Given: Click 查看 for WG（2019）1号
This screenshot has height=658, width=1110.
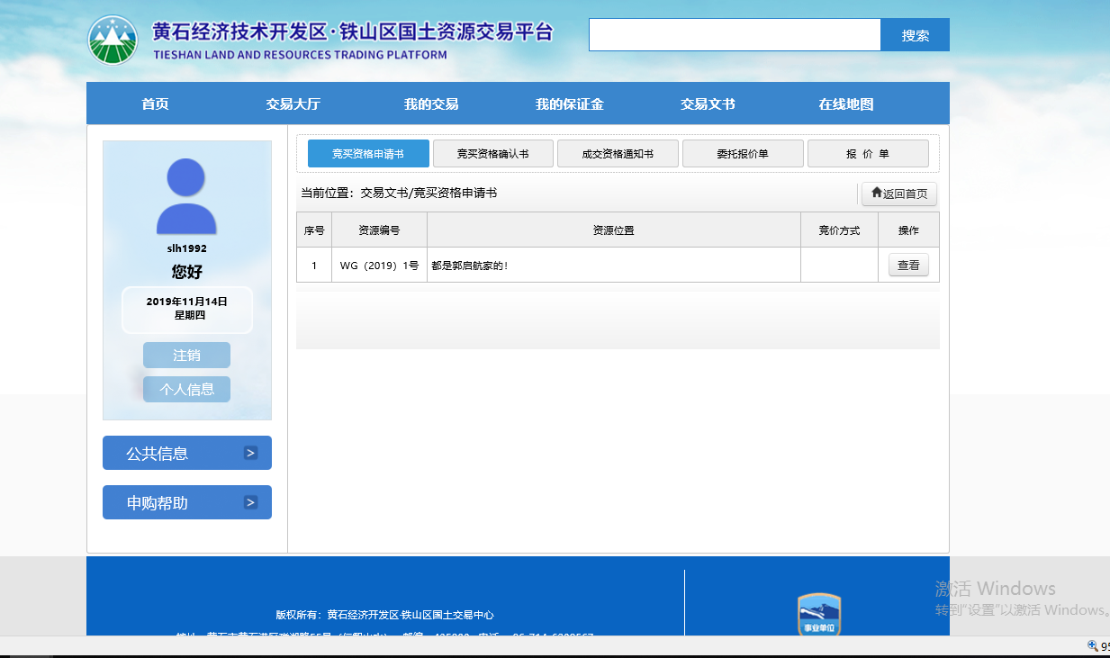Looking at the screenshot, I should tap(908, 266).
